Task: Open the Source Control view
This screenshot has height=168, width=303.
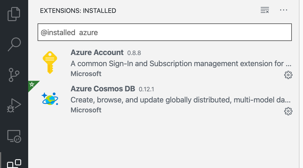Action: coord(14,75)
